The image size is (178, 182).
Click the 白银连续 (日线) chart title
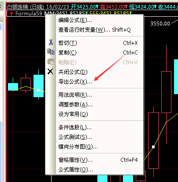(26, 7)
